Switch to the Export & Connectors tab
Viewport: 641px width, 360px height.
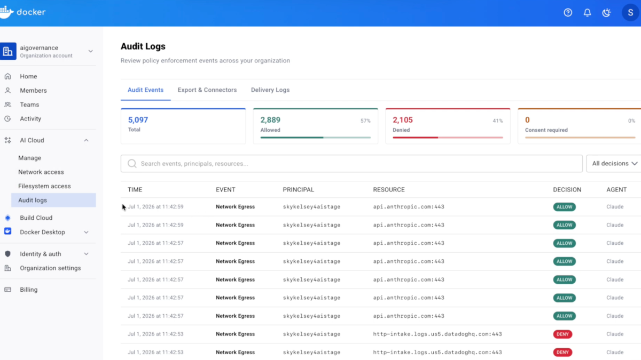[x=207, y=90]
